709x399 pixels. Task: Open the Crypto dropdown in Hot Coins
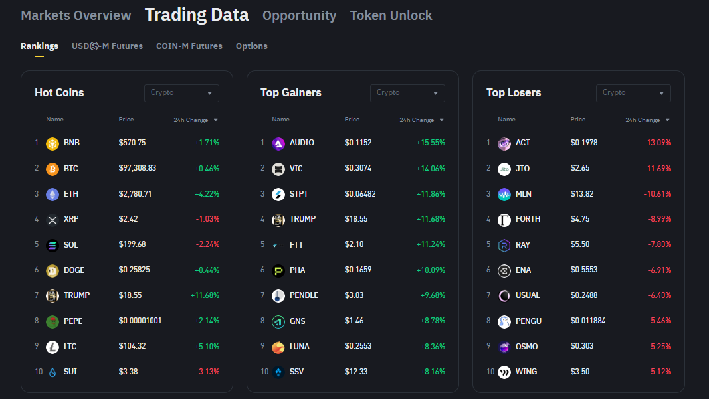[181, 93]
